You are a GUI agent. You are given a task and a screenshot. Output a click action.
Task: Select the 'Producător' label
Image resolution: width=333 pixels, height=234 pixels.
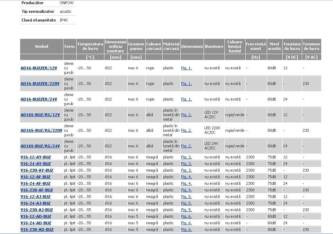[x=33, y=3]
